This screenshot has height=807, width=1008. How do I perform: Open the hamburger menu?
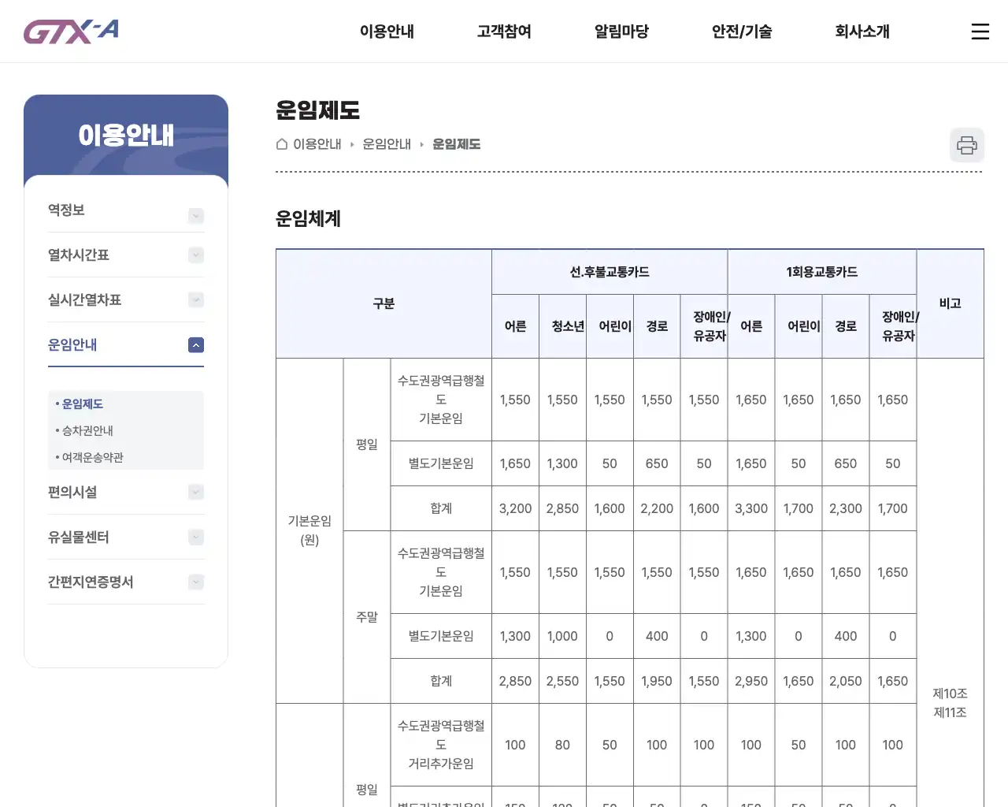(980, 32)
